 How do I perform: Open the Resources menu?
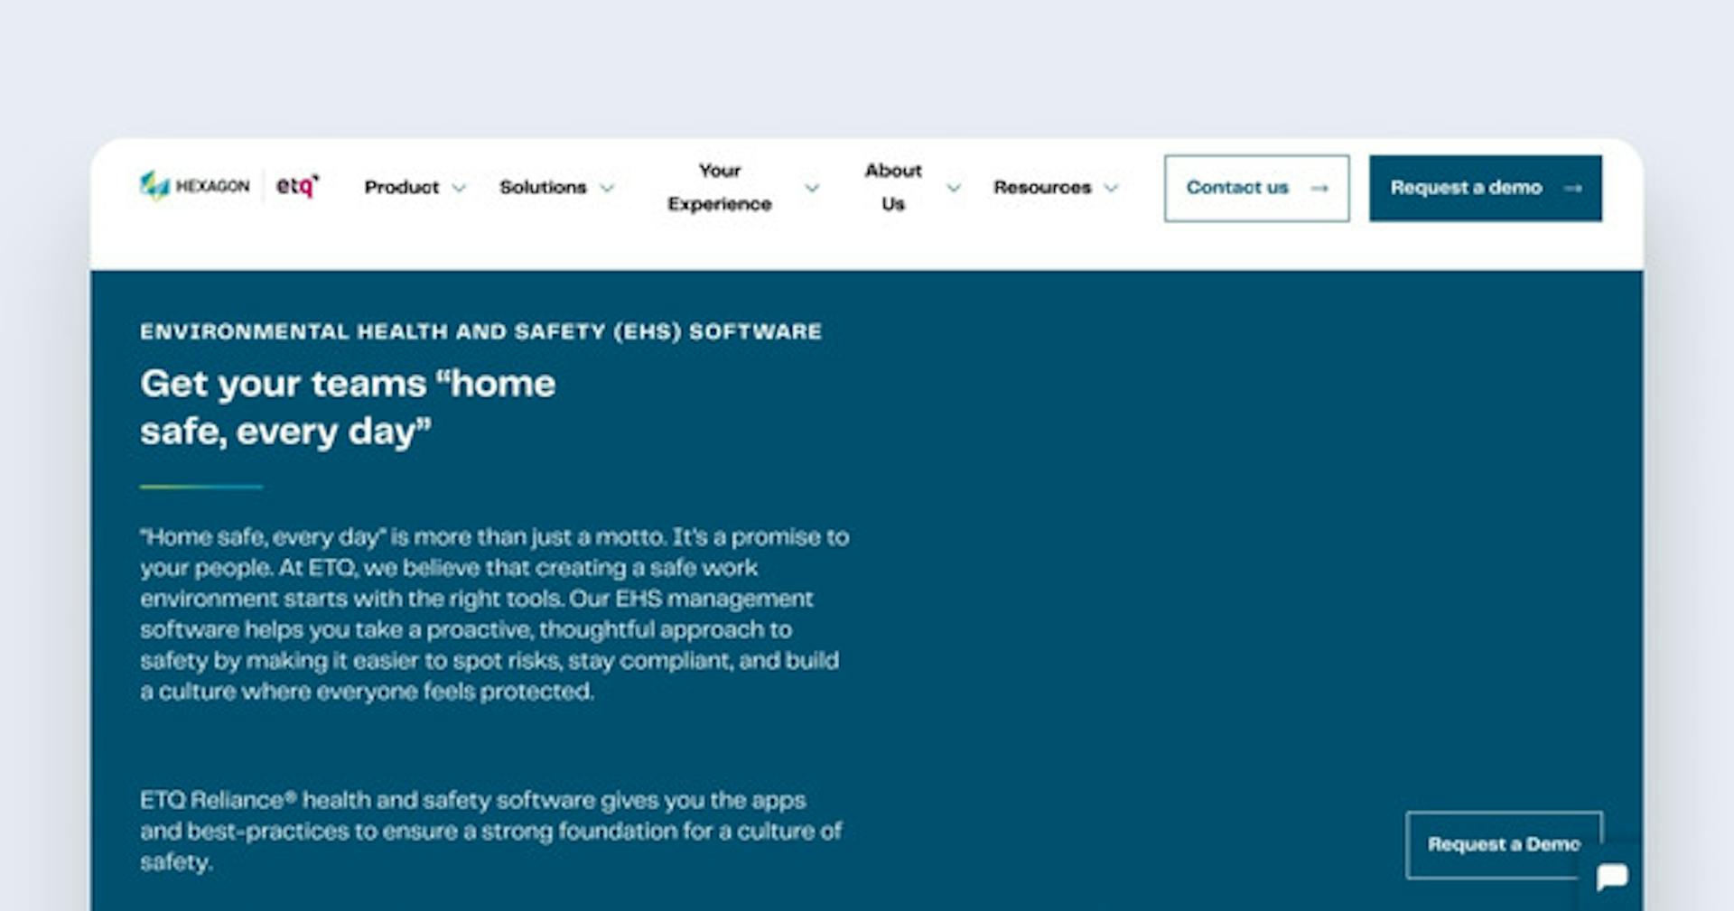(x=1042, y=187)
